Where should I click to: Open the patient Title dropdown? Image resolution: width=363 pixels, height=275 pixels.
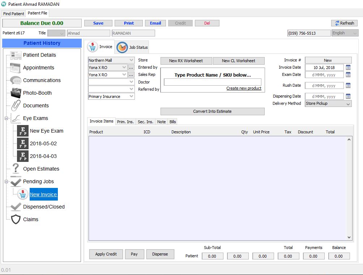(56, 33)
